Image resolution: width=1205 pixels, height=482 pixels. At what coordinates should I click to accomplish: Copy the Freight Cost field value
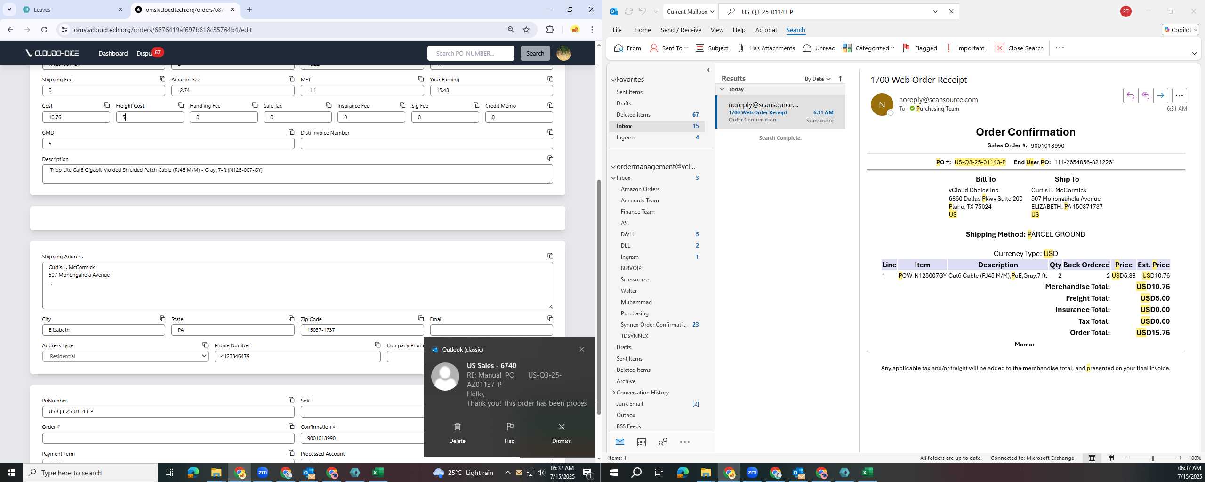181,105
